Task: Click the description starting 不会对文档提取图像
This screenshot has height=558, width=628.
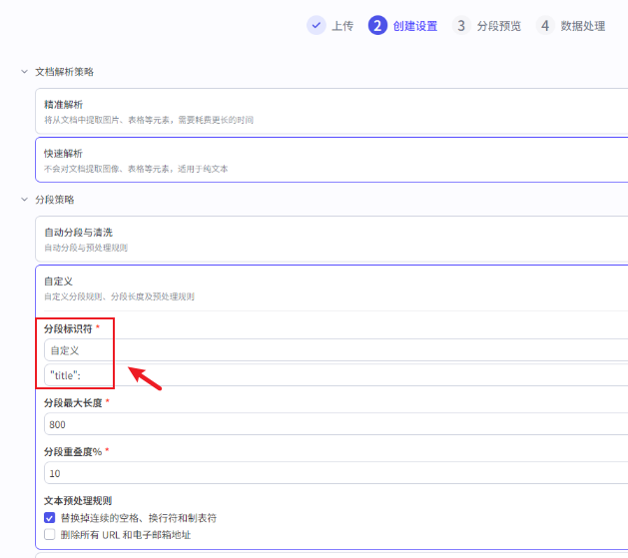Action: (136, 169)
